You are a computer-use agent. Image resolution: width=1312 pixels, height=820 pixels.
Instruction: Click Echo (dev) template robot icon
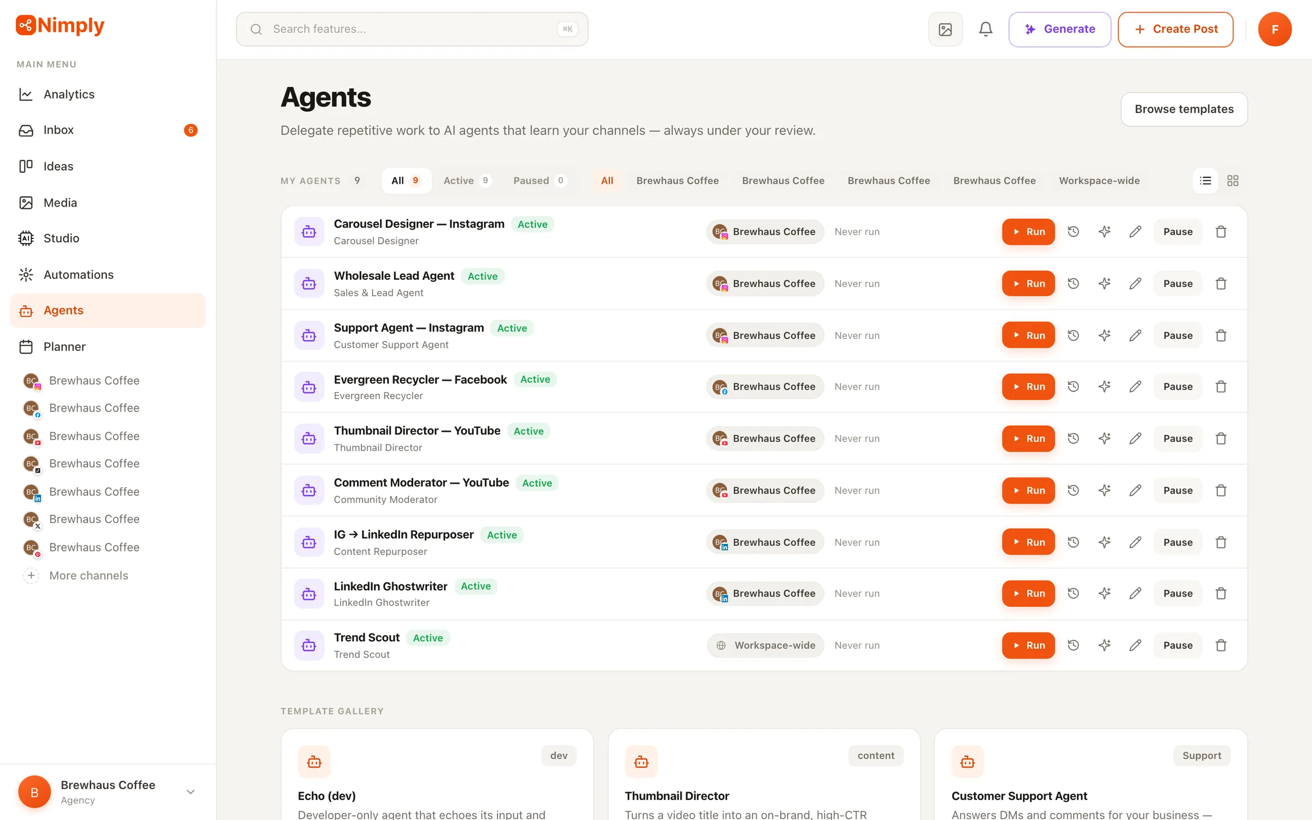(314, 762)
